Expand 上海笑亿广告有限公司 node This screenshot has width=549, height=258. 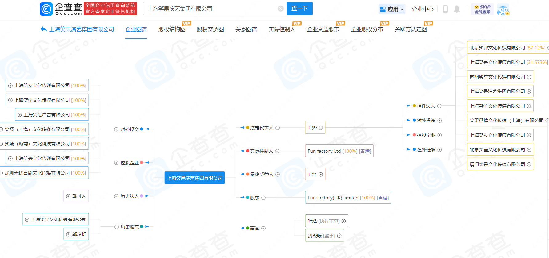tap(20, 115)
